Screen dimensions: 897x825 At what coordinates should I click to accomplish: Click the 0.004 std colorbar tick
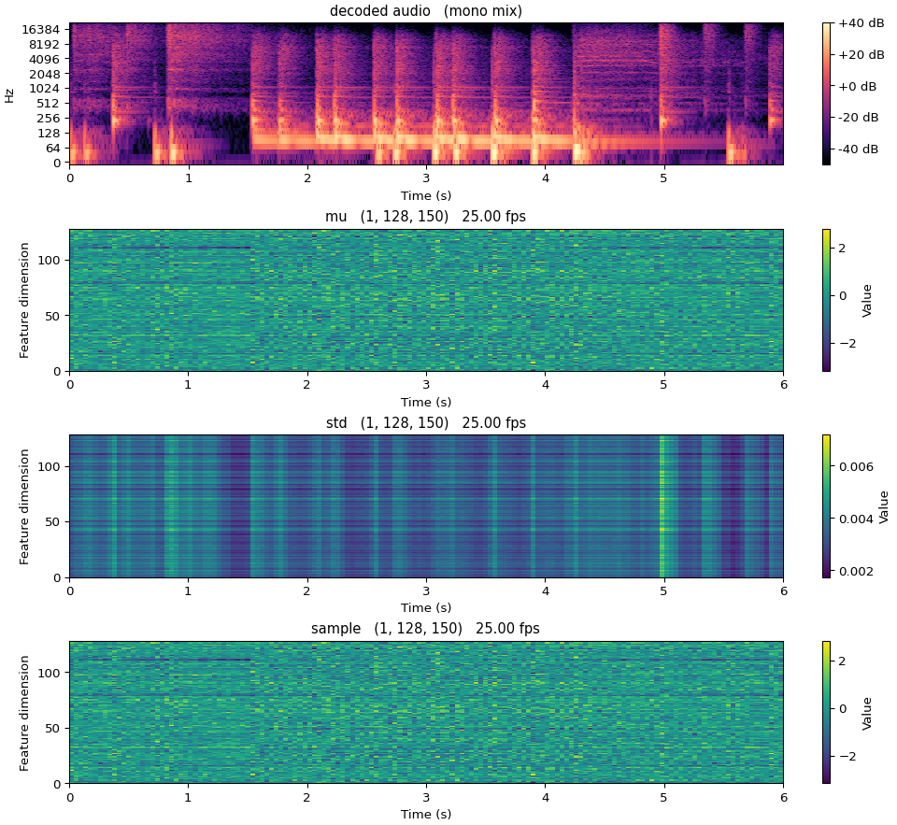click(x=856, y=519)
